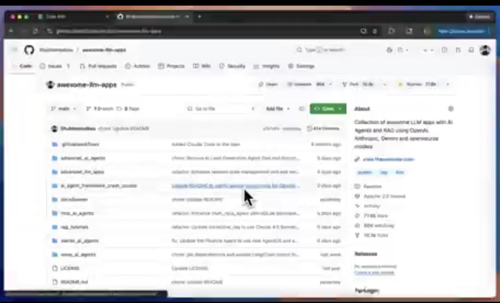Click the browser back arrow
The height and width of the screenshot is (303, 500).
click(x=11, y=31)
